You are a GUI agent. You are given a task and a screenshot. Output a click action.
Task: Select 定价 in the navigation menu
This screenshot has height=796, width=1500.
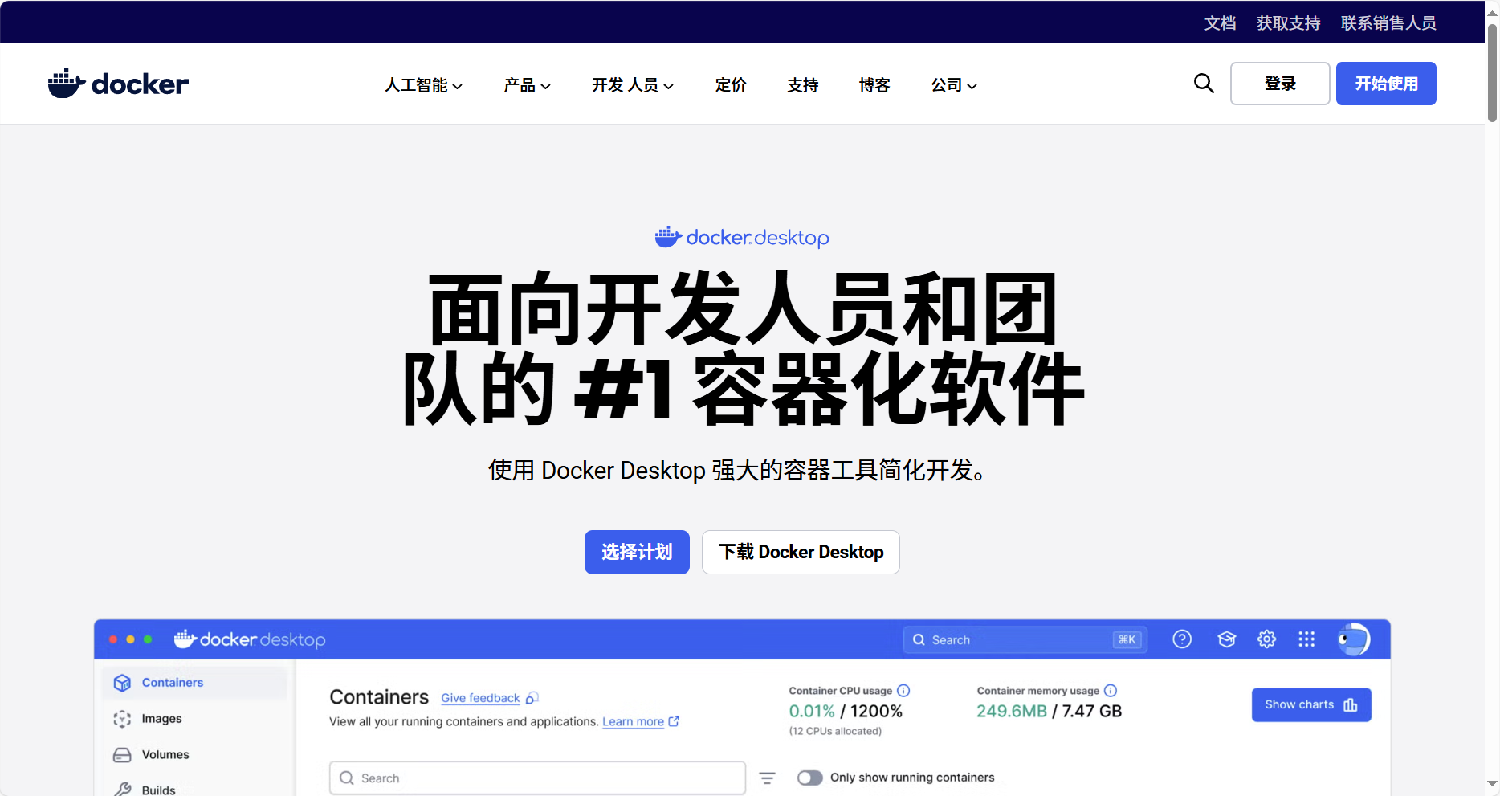[731, 85]
